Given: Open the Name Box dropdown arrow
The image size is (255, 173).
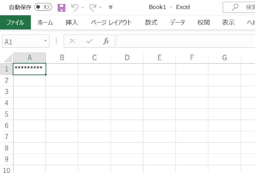Looking at the screenshot, I should (45, 41).
